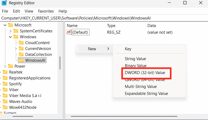Open the View menu

click(x=29, y=11)
